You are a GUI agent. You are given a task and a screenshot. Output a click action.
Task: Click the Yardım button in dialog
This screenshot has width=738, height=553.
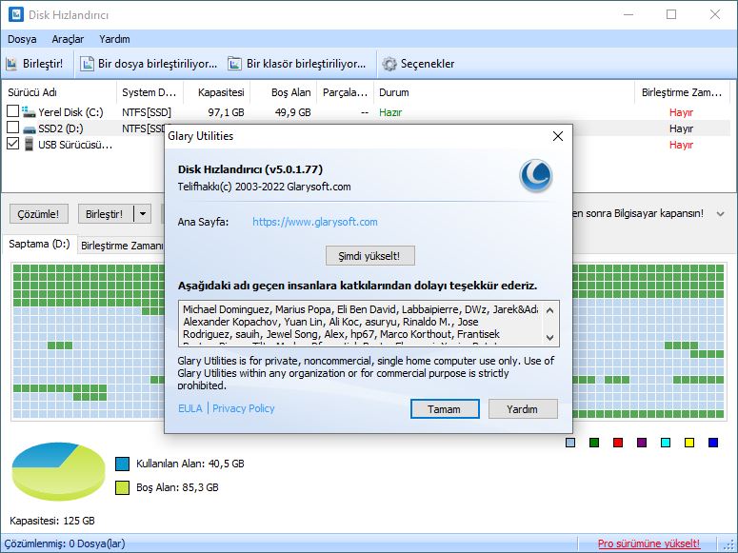pyautogui.click(x=523, y=409)
